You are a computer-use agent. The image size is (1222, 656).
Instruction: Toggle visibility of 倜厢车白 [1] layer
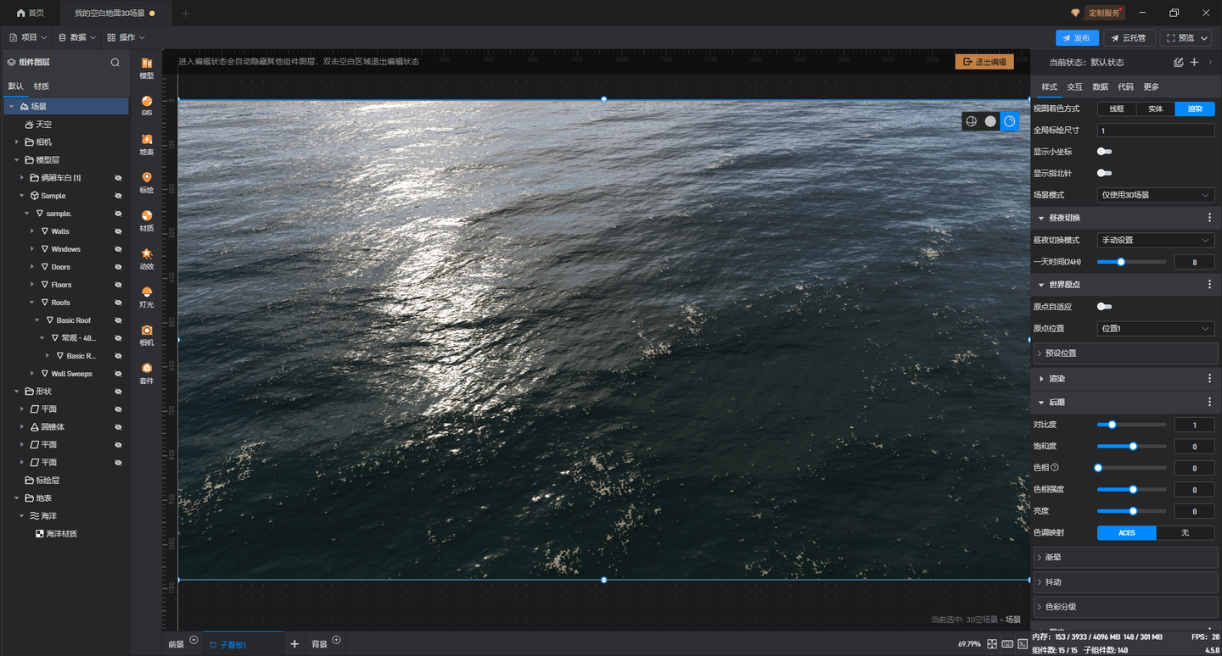click(119, 178)
